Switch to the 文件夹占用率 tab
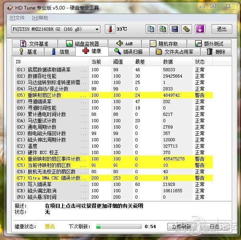This screenshot has height=240, width=241. pyautogui.click(x=175, y=52)
